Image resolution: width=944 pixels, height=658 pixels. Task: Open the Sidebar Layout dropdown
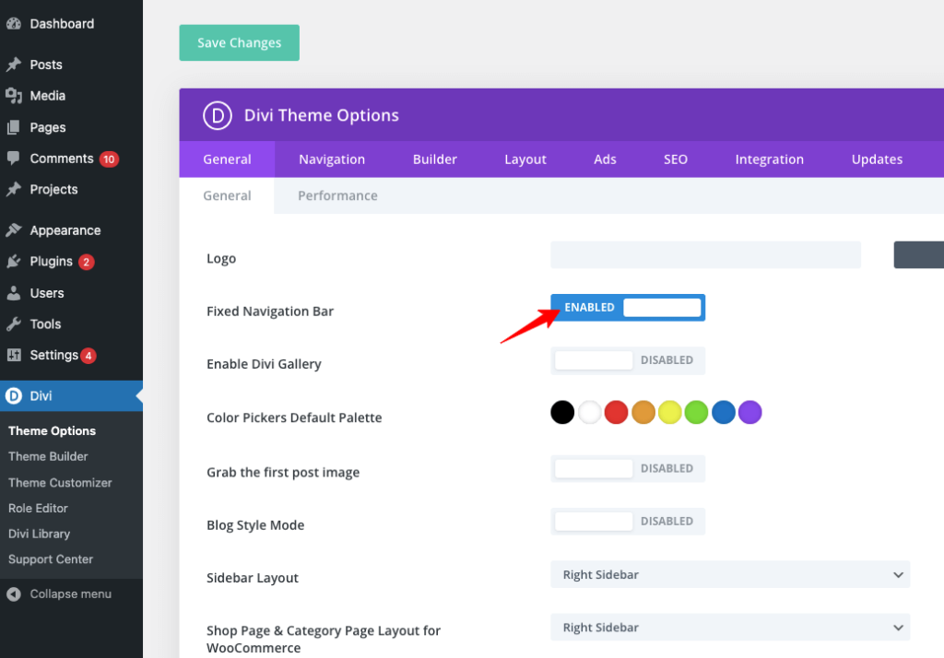point(730,574)
